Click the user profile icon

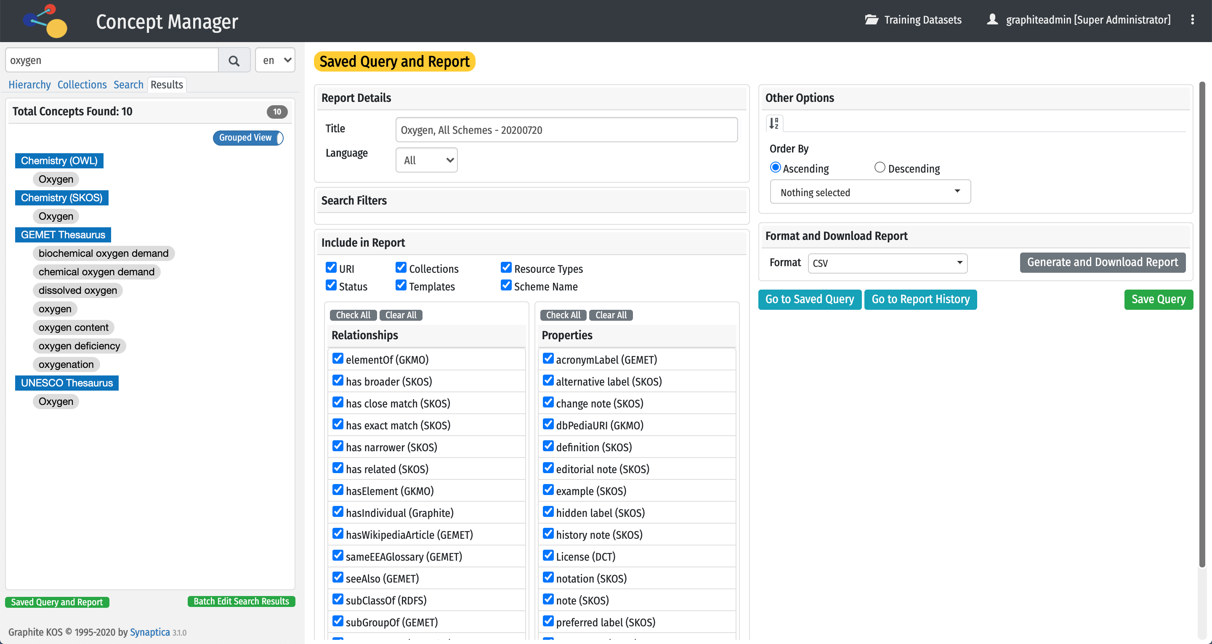(x=992, y=20)
